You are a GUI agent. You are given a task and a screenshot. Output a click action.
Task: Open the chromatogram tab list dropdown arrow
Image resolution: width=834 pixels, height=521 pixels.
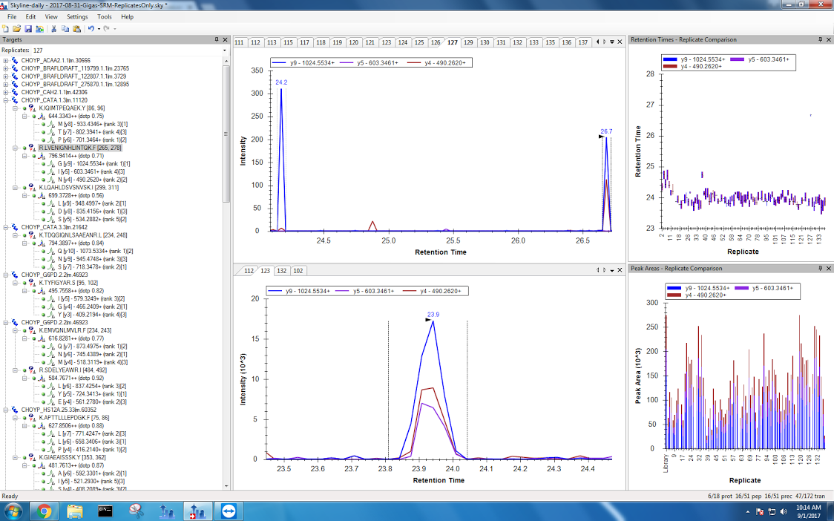[x=612, y=42]
